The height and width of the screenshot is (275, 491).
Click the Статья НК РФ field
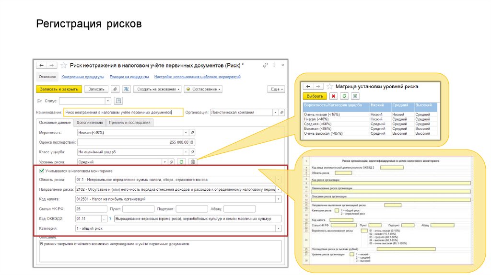pyautogui.click(x=91, y=209)
